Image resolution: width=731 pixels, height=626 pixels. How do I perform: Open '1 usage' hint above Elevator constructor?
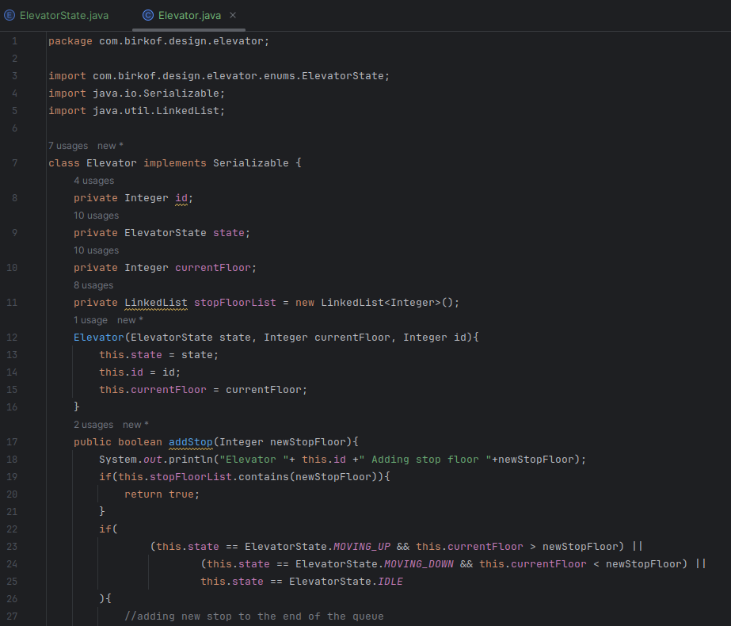tap(90, 320)
